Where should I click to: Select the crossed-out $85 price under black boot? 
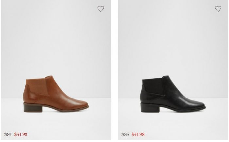point(125,134)
